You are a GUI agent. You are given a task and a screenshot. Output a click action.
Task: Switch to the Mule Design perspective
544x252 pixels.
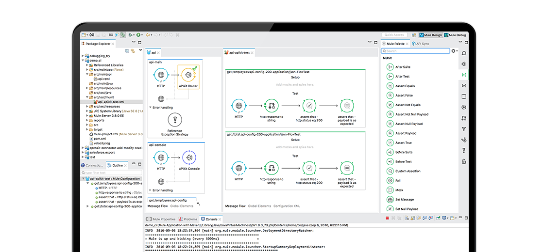pyautogui.click(x=430, y=35)
